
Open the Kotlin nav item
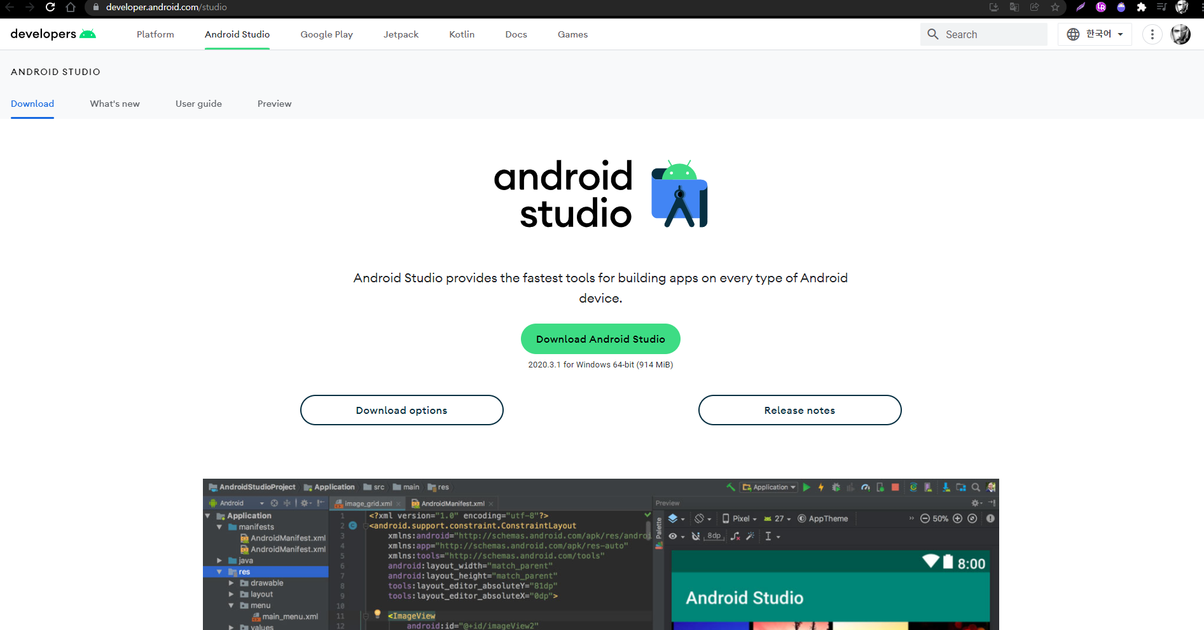click(462, 34)
